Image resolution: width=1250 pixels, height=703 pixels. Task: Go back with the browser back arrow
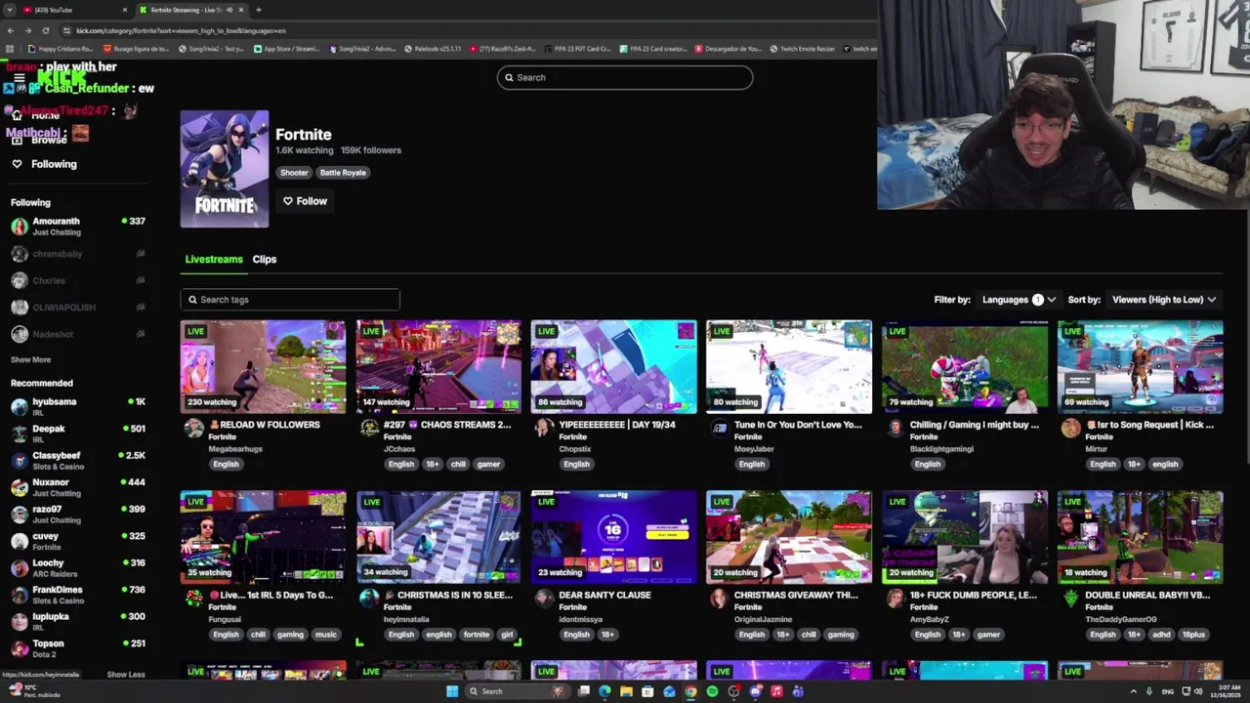pos(10,30)
